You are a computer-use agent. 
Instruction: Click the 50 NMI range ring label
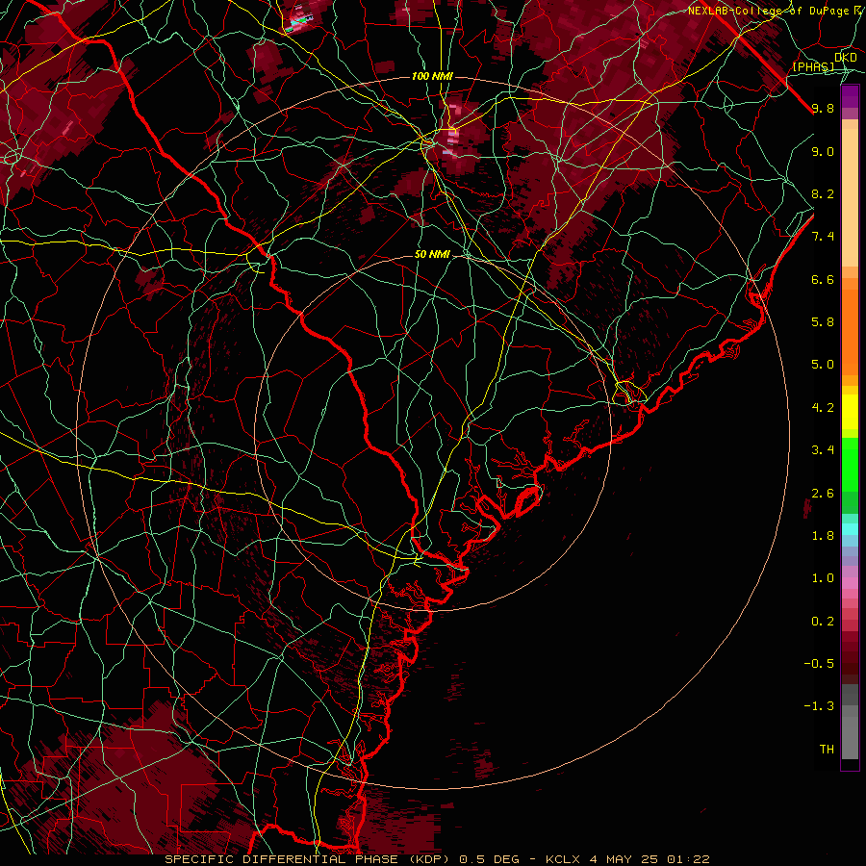pos(432,255)
